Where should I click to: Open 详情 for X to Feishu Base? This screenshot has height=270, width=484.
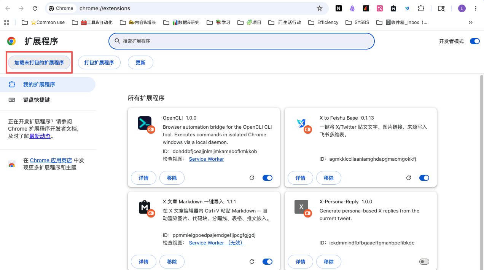[x=300, y=178]
